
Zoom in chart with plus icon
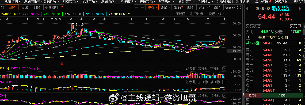[137, 7]
